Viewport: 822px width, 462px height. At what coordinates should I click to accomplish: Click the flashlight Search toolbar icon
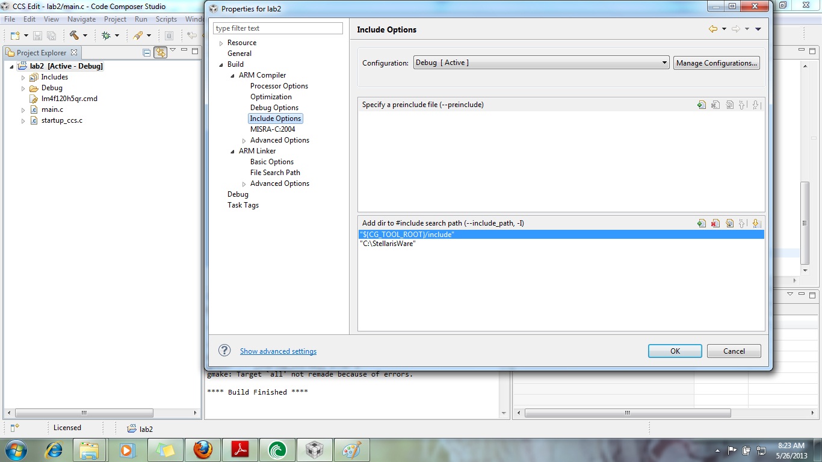pyautogui.click(x=138, y=35)
